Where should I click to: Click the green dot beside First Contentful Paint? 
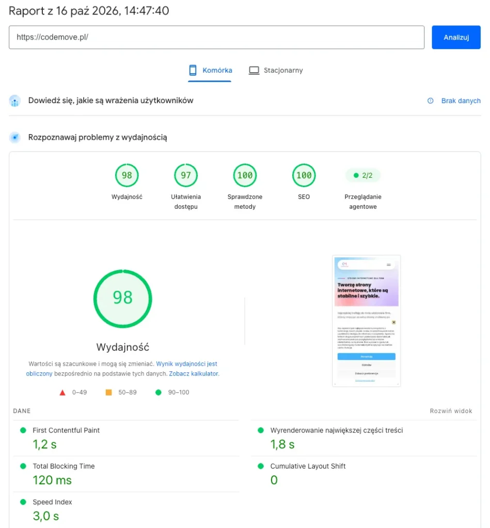[x=23, y=431]
